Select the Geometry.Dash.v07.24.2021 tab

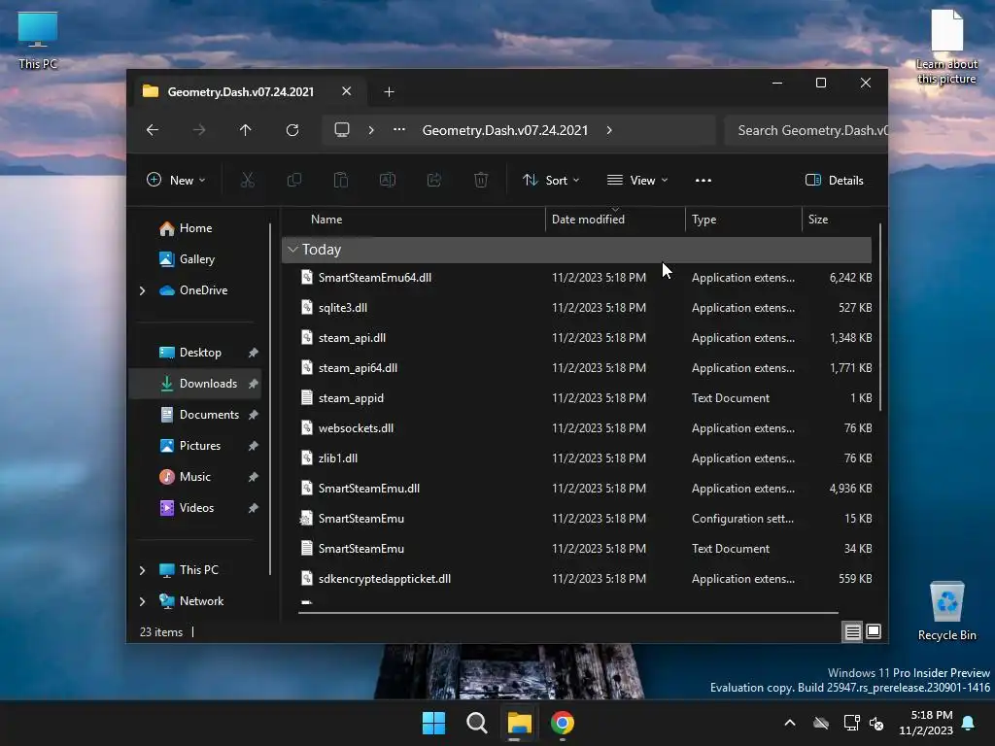[x=241, y=92]
